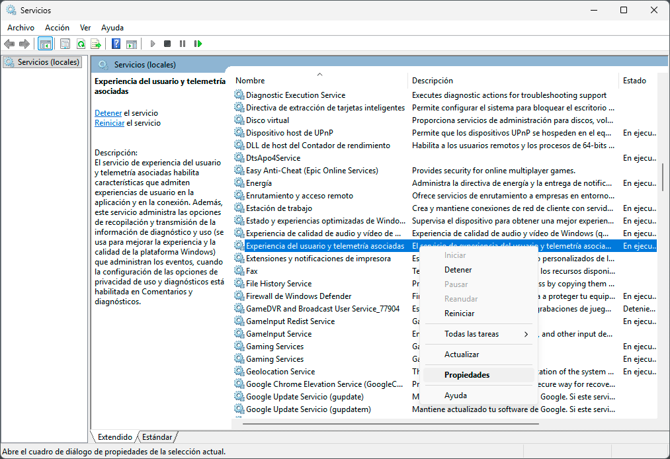Switch to the Estándar tab

157,437
